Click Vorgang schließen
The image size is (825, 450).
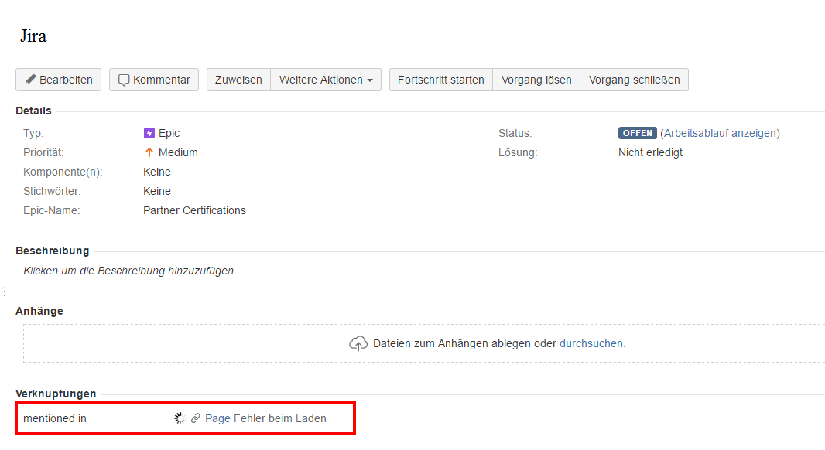tap(634, 80)
